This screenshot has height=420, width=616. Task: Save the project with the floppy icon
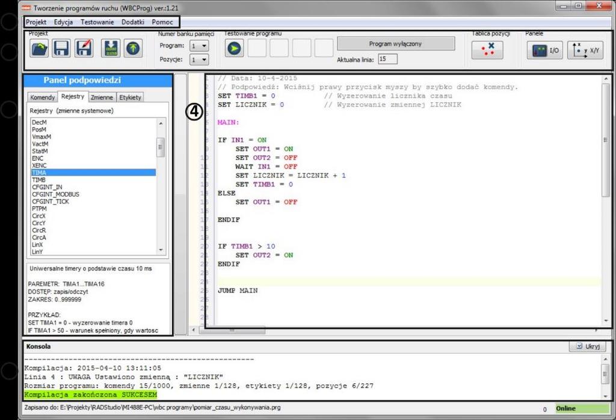pyautogui.click(x=61, y=48)
